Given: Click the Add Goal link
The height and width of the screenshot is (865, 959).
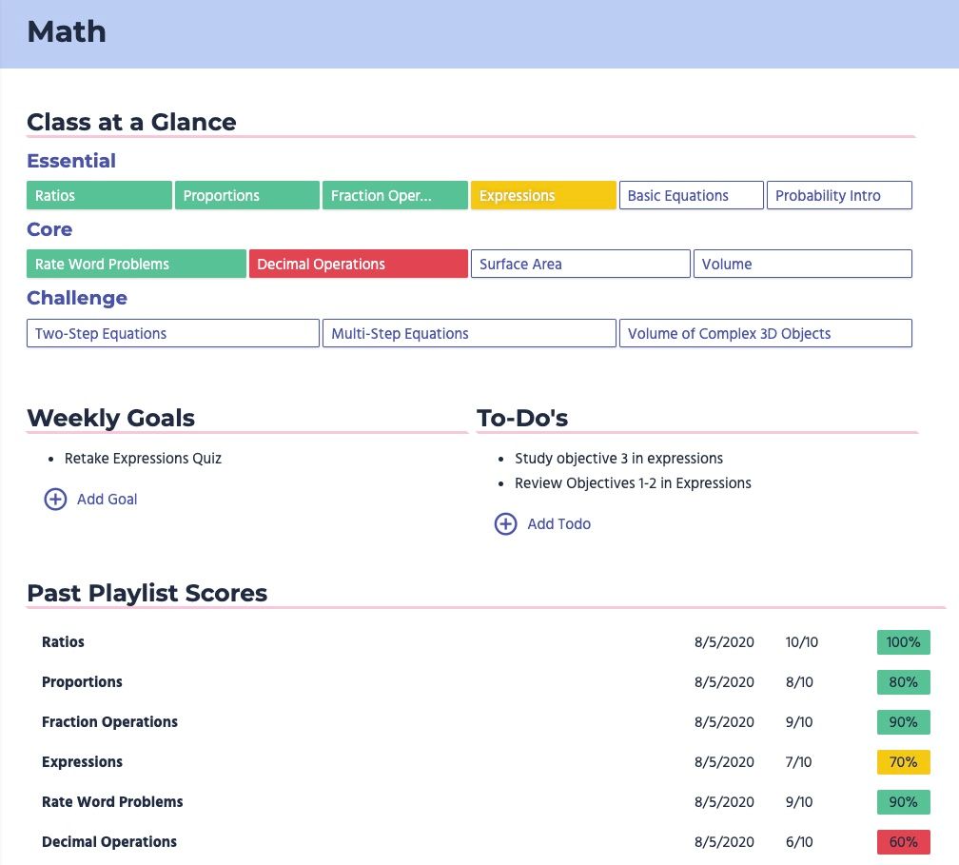Looking at the screenshot, I should click(107, 500).
